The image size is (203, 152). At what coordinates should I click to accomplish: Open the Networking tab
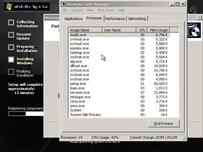(x=137, y=19)
